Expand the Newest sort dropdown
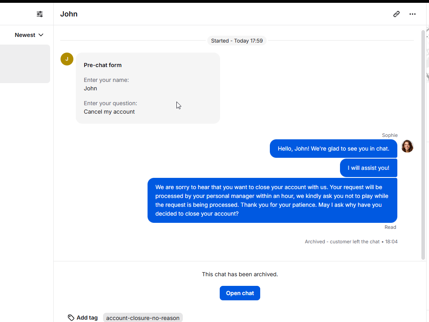Image resolution: width=429 pixels, height=322 pixels. click(x=29, y=35)
